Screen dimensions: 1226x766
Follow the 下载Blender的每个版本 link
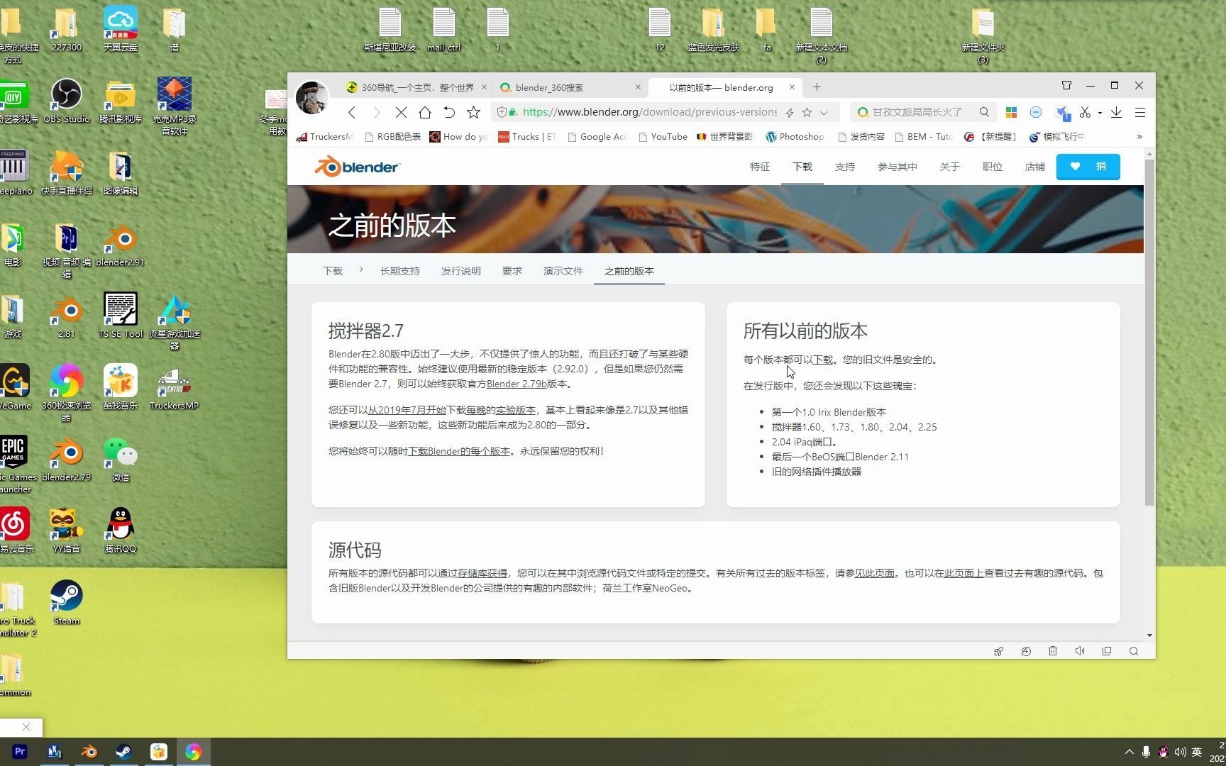click(459, 451)
